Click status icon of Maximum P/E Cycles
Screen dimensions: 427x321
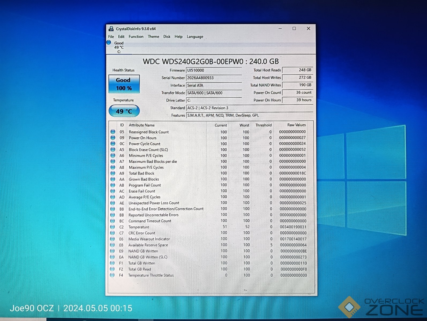coord(113,167)
